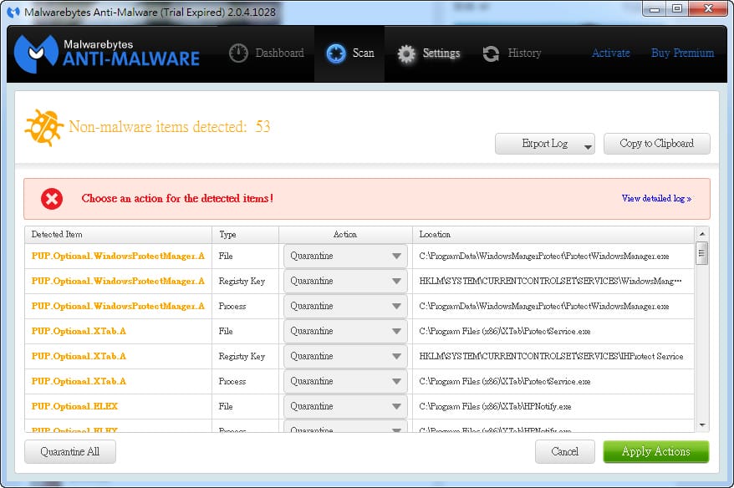734x488 pixels.
Task: Sort by Type column header
Action: pyautogui.click(x=245, y=235)
